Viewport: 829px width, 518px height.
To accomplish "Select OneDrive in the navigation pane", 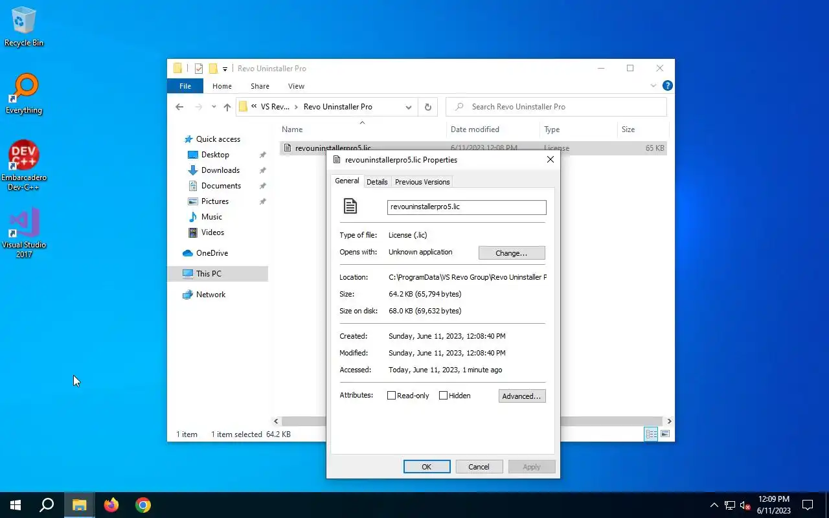I will coord(212,253).
